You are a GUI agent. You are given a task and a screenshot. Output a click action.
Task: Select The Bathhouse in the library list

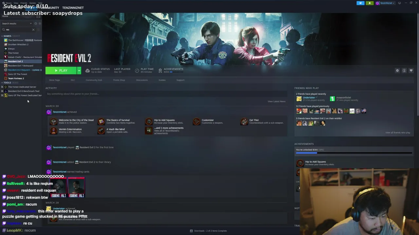(x=23, y=40)
